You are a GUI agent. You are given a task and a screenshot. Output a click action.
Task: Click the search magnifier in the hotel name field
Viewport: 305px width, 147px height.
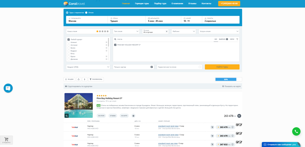[x=115, y=39]
